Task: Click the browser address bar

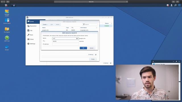Action: click(91, 2)
